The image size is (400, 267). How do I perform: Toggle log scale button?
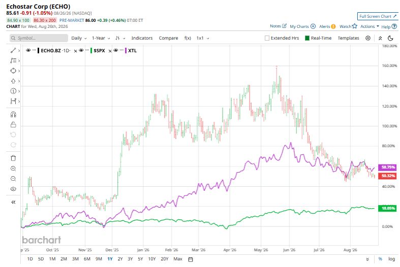tap(391, 259)
